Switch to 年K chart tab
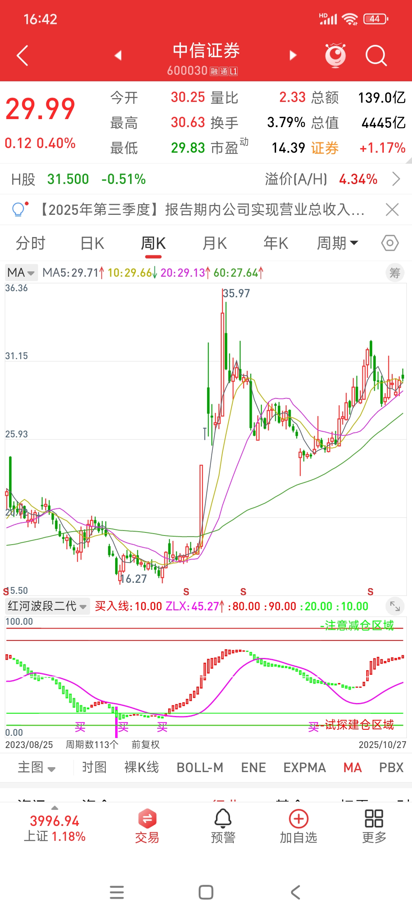Image resolution: width=412 pixels, height=916 pixels. pyautogui.click(x=276, y=243)
